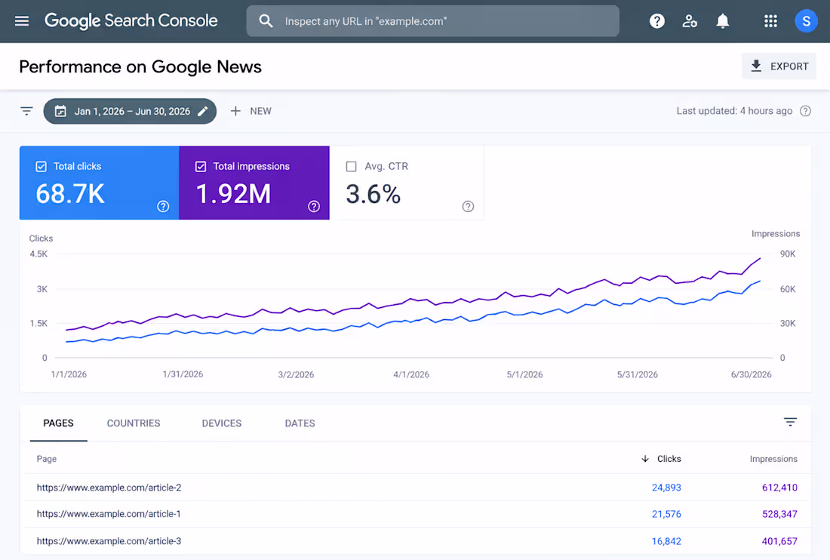Click the 528,347 impressions value
Screen dimensions: 830x560
tap(779, 514)
